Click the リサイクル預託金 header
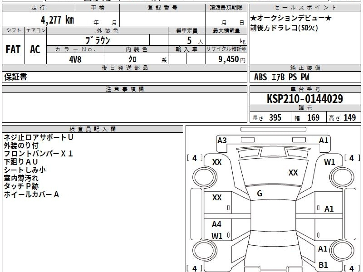Screen dimensions: 363x272 tap(226, 50)
